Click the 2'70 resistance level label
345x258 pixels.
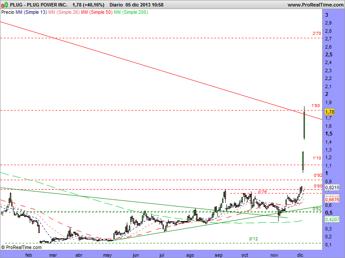317,34
